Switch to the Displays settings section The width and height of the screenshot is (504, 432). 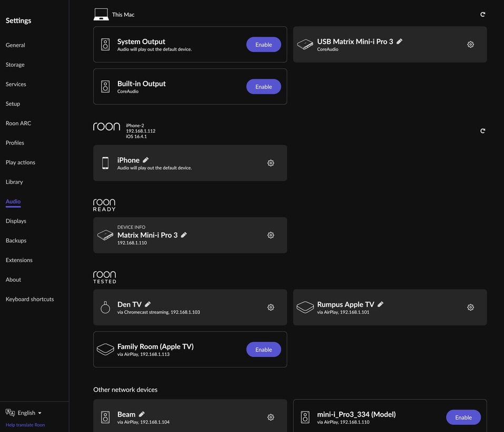tap(16, 221)
